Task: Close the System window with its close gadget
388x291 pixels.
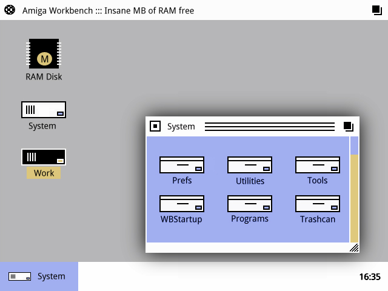Action: click(x=155, y=126)
